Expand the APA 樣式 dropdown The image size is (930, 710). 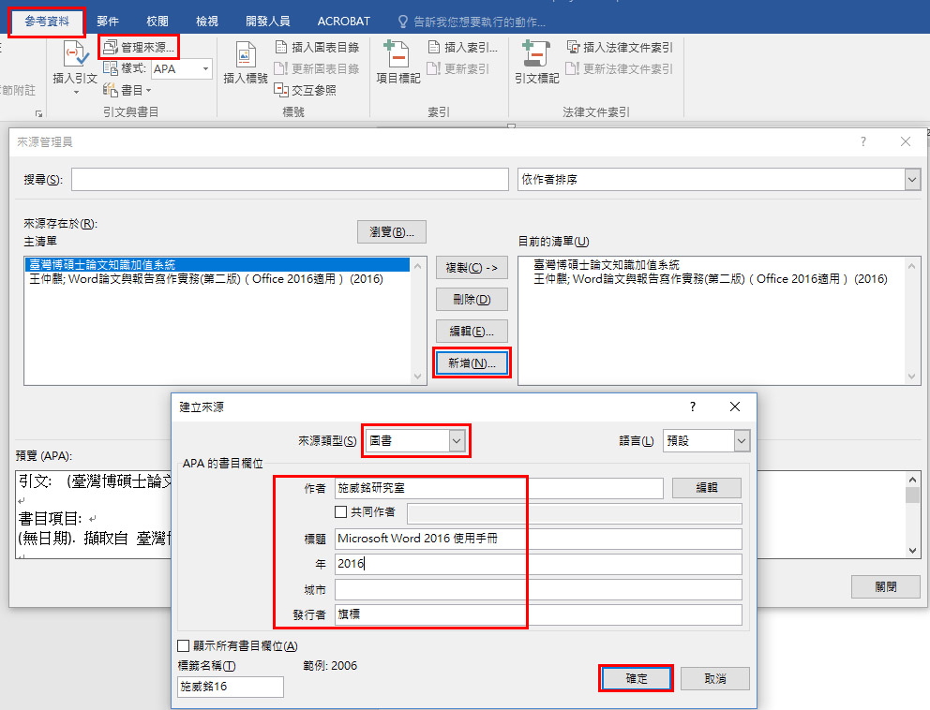pyautogui.click(x=204, y=68)
